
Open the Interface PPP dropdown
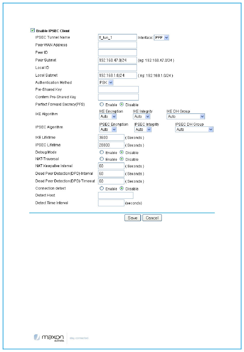pos(161,38)
